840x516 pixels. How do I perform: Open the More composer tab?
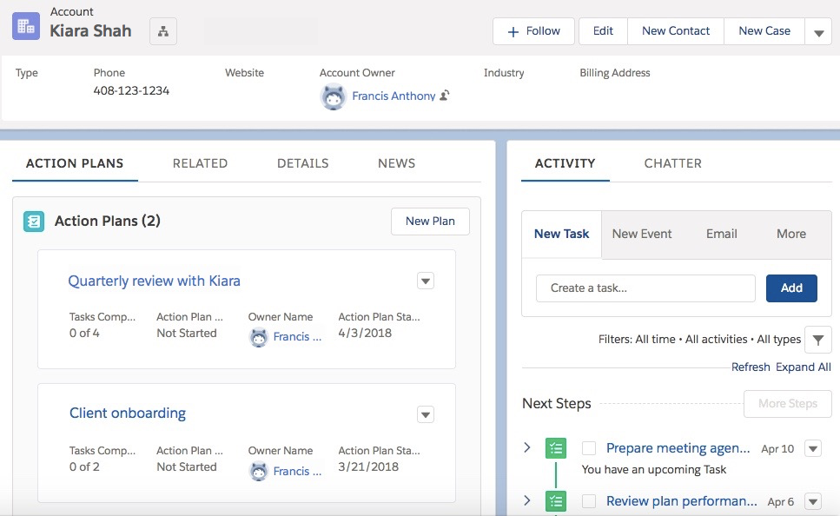tap(791, 235)
